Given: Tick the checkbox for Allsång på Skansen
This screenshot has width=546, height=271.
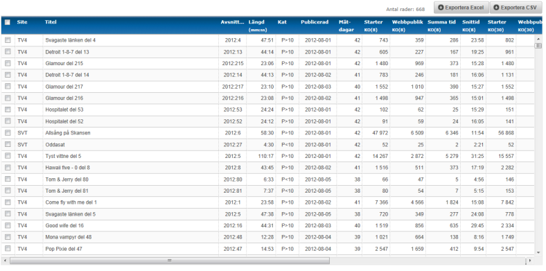Looking at the screenshot, I should click(x=8, y=132).
